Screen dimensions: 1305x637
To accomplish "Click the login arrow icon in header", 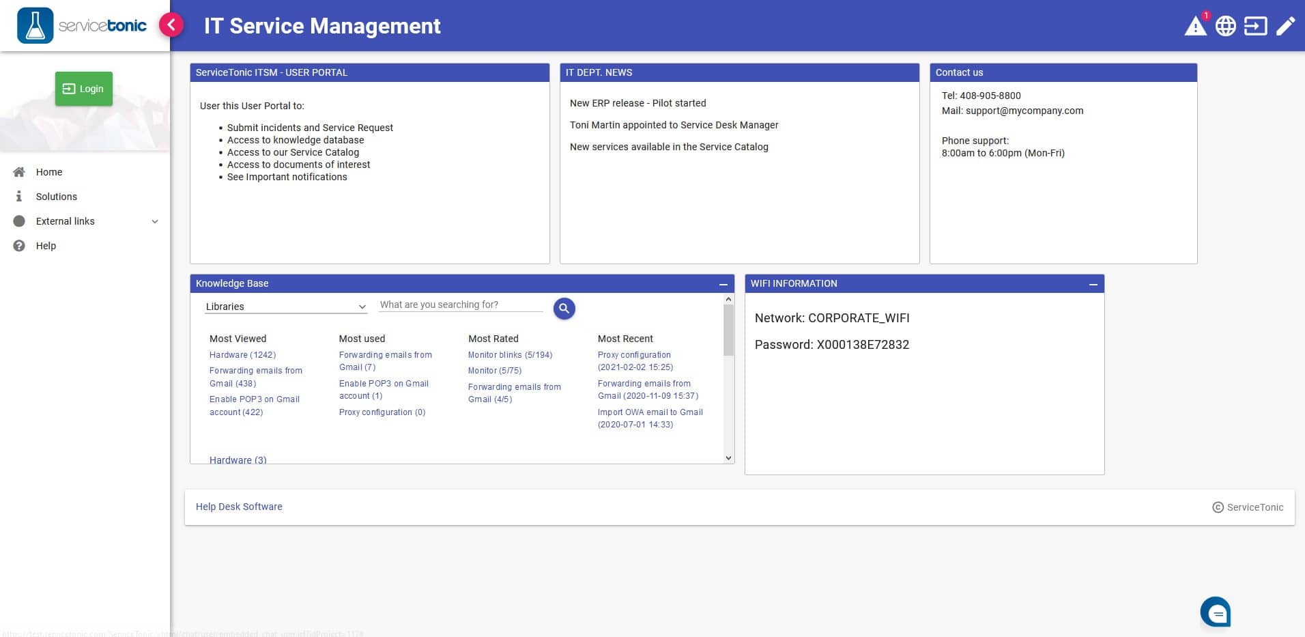I will (1256, 25).
